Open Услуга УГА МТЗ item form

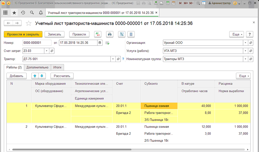pyautogui.click(x=251, y=51)
